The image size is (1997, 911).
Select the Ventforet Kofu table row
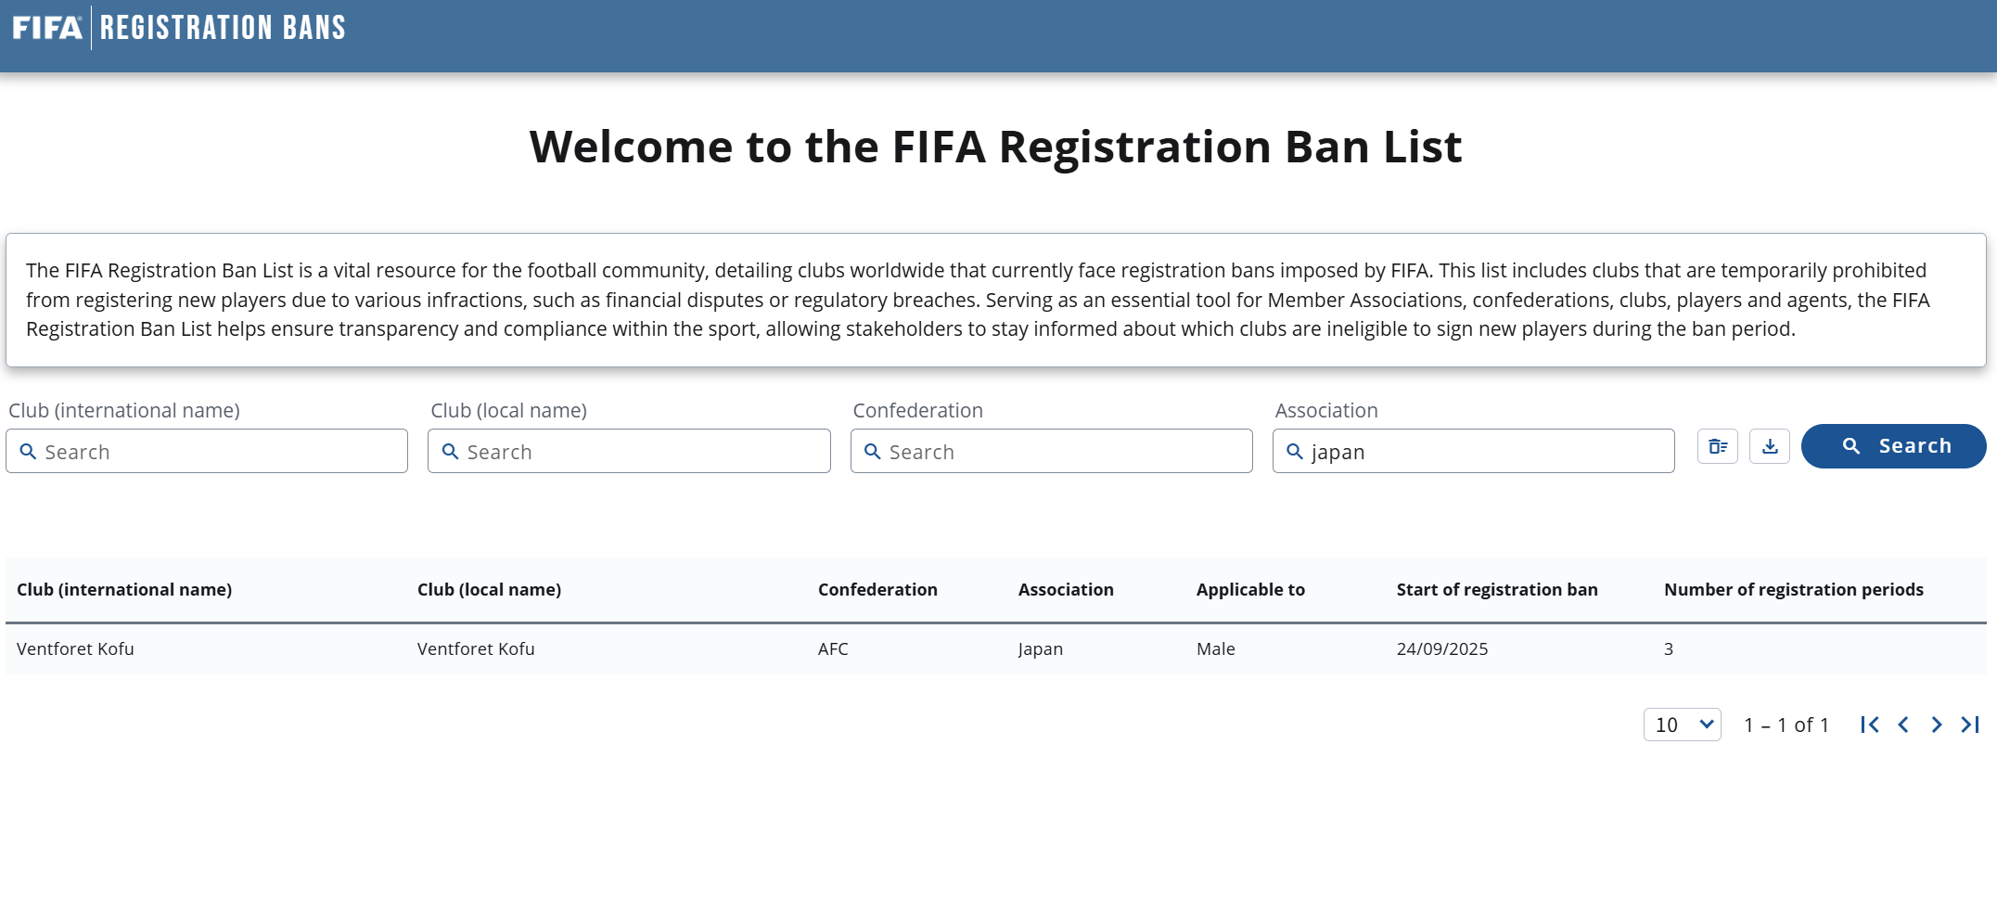point(996,649)
